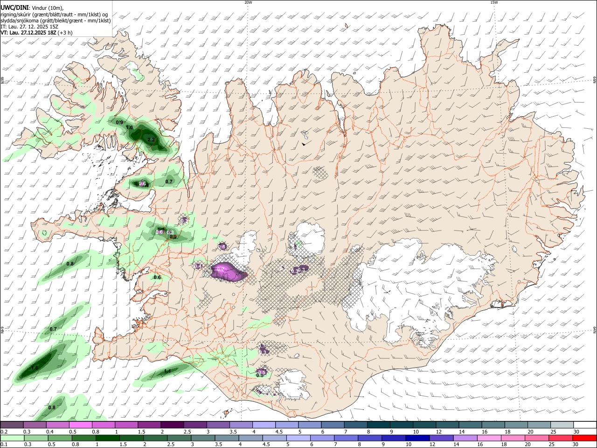The image size is (597, 448).
Task: Click the 30 label under the rain legend
Action: 576,445
